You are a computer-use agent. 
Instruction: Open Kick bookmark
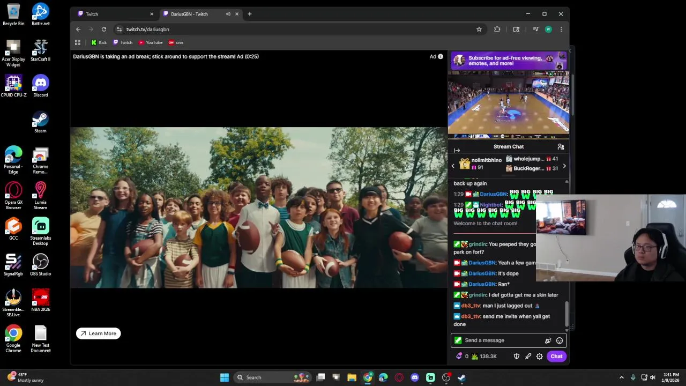point(99,42)
